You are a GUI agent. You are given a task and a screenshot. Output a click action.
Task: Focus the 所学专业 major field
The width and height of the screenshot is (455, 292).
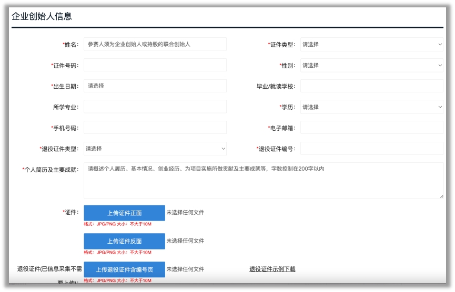tap(155, 107)
